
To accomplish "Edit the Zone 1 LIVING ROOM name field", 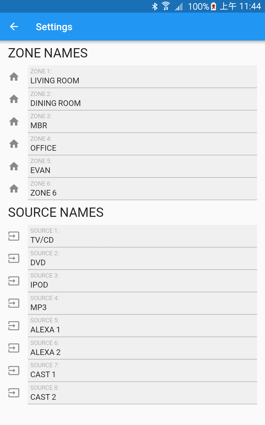I will pyautogui.click(x=142, y=77).
